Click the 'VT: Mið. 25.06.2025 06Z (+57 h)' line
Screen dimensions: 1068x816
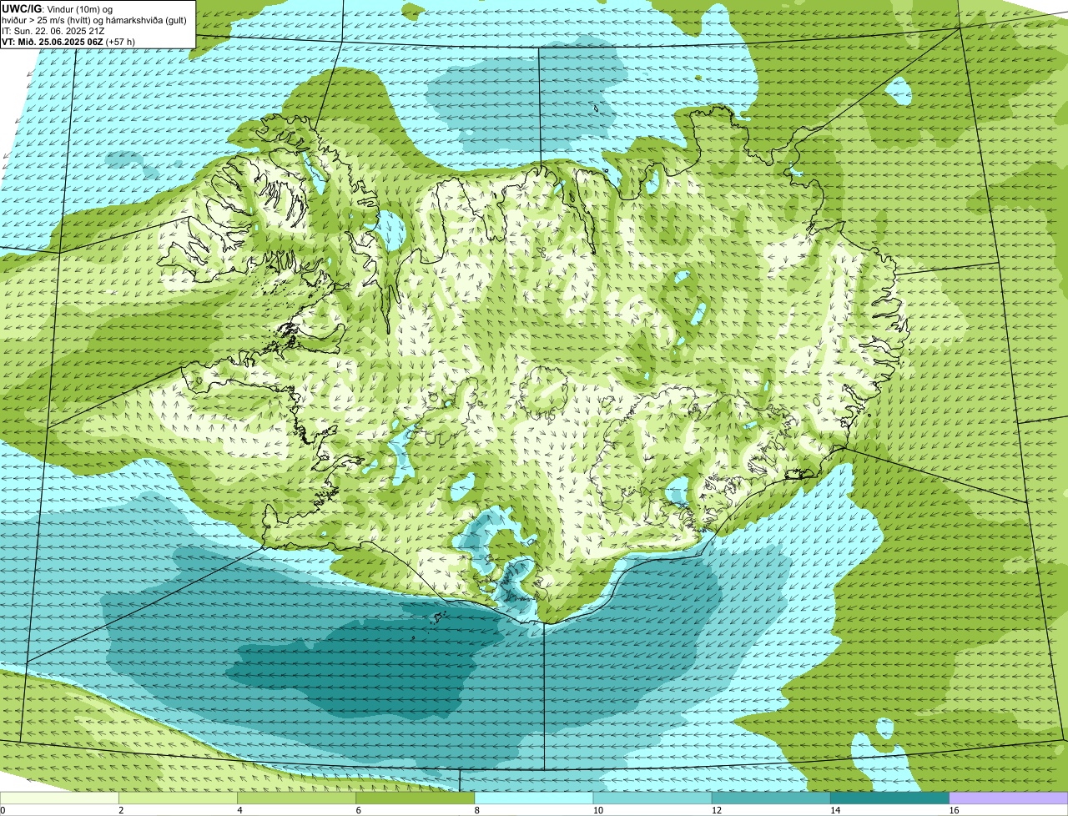(68, 42)
